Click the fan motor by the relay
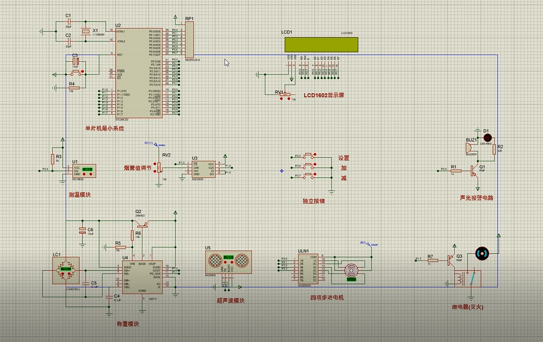 tap(483, 253)
